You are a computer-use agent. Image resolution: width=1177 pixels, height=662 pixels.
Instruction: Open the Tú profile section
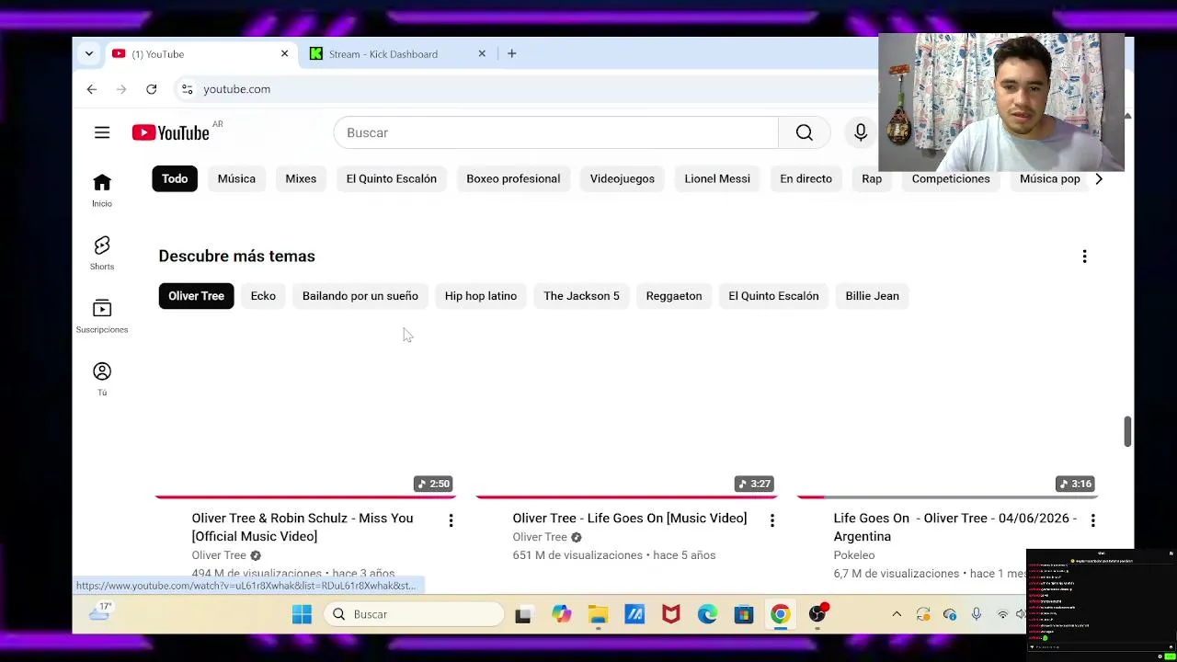pyautogui.click(x=102, y=379)
